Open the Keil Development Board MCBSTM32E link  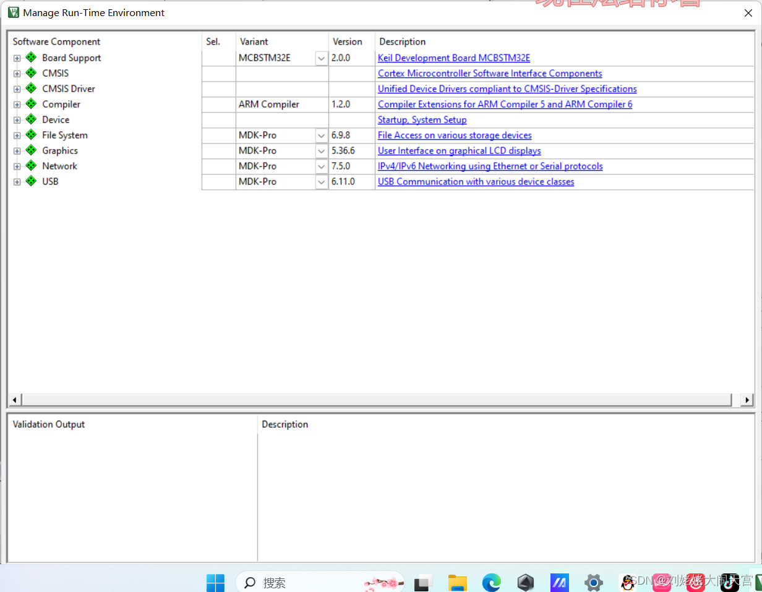[x=454, y=58]
